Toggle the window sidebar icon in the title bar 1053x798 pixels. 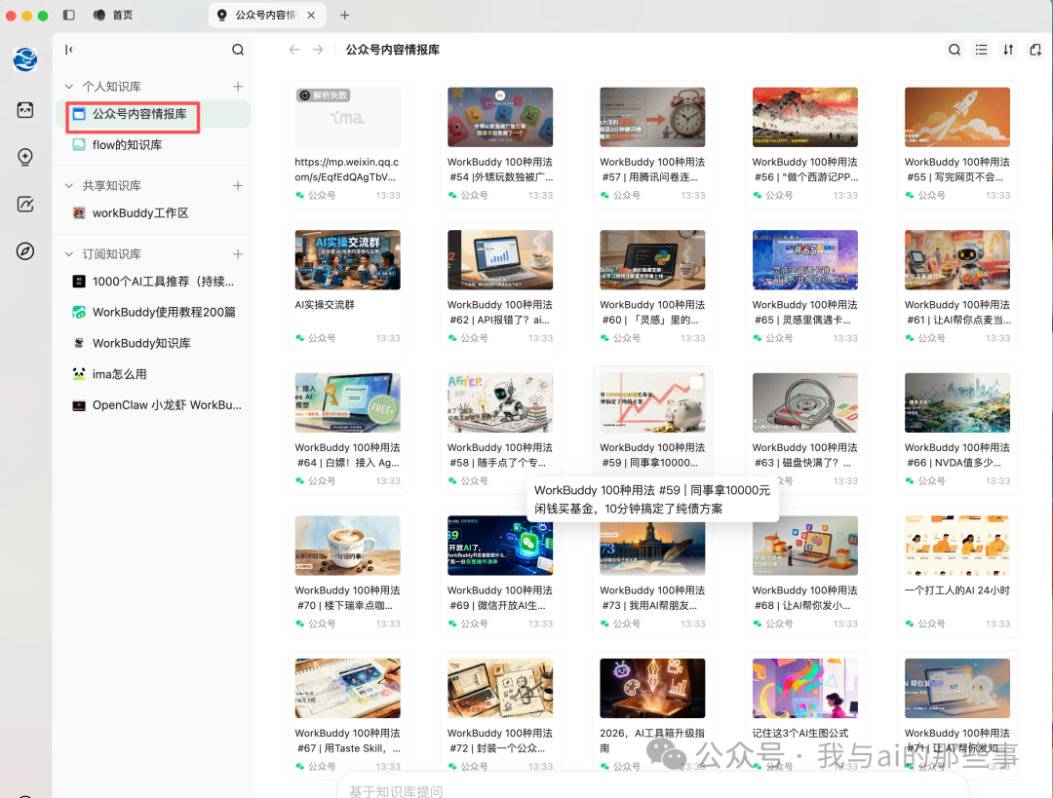click(68, 15)
